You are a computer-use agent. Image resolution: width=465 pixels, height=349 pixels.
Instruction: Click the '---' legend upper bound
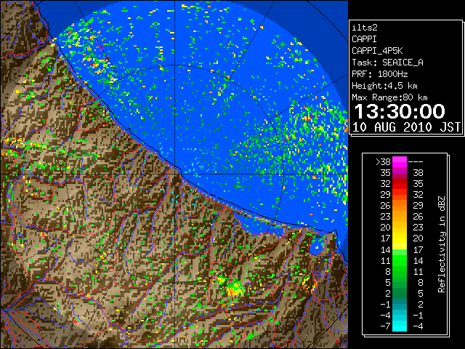pyautogui.click(x=416, y=161)
